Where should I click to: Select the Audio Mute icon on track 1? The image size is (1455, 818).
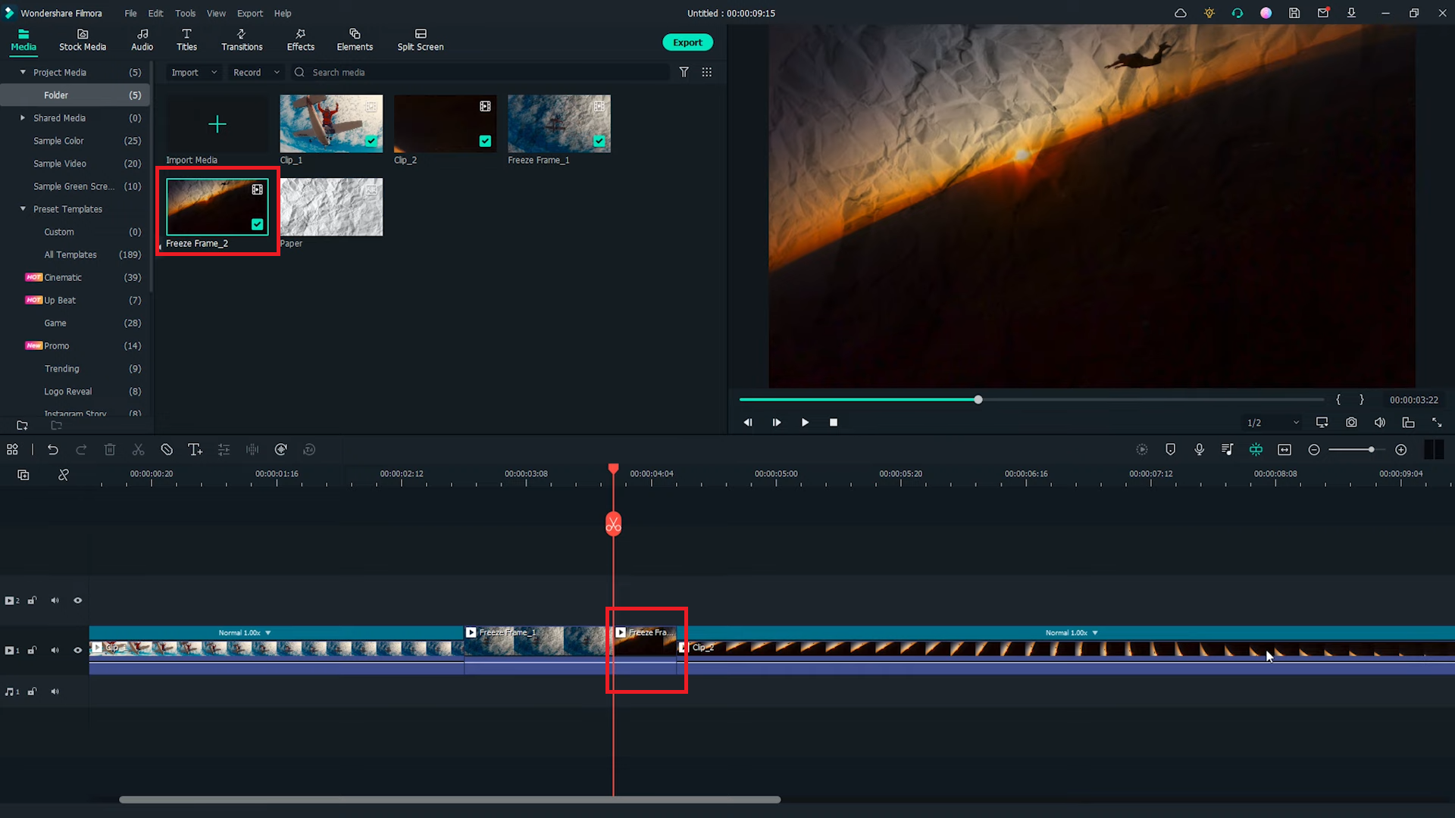[x=56, y=650]
